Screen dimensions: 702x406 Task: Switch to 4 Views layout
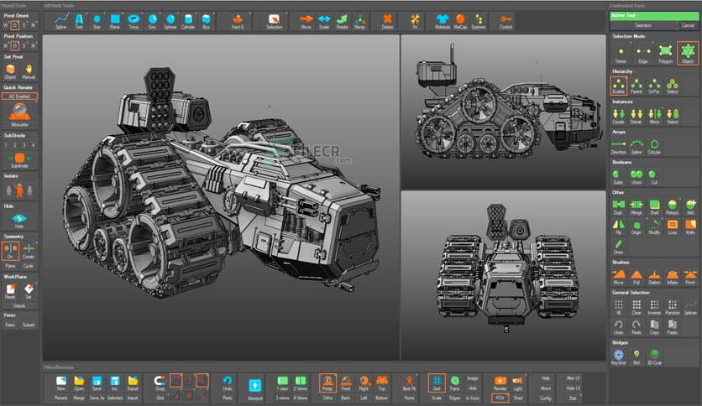tap(300, 397)
